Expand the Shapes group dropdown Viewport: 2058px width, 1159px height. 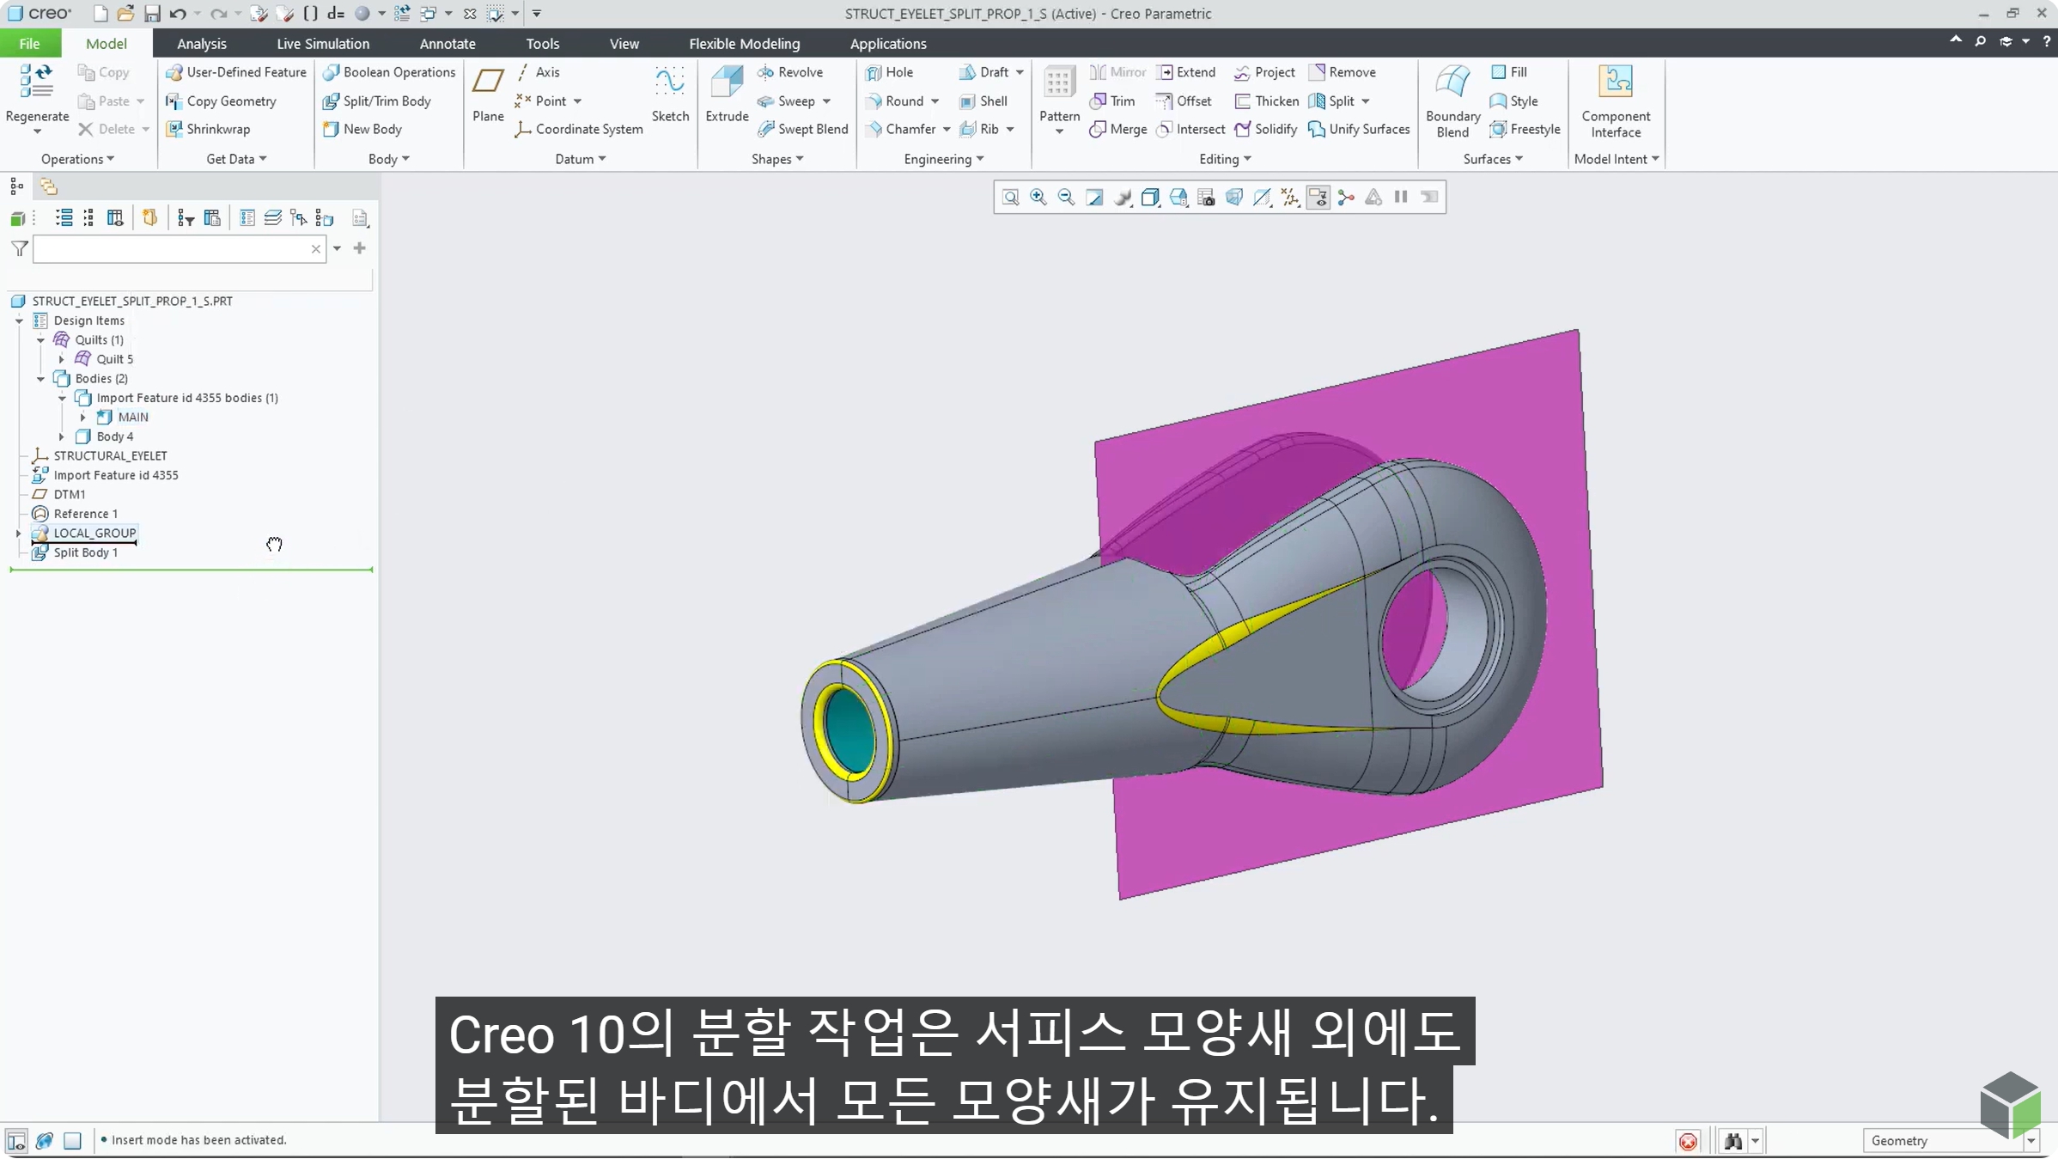(777, 159)
